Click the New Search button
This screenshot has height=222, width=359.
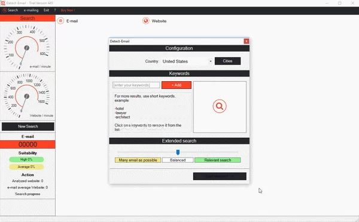point(28,127)
